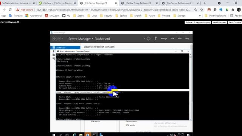Open the Backup bookmarks folder
Viewport: 242px width, 136px height.
point(121,16)
